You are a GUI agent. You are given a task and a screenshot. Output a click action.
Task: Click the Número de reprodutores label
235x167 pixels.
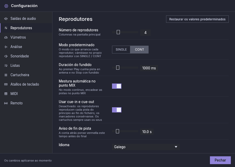(78, 30)
